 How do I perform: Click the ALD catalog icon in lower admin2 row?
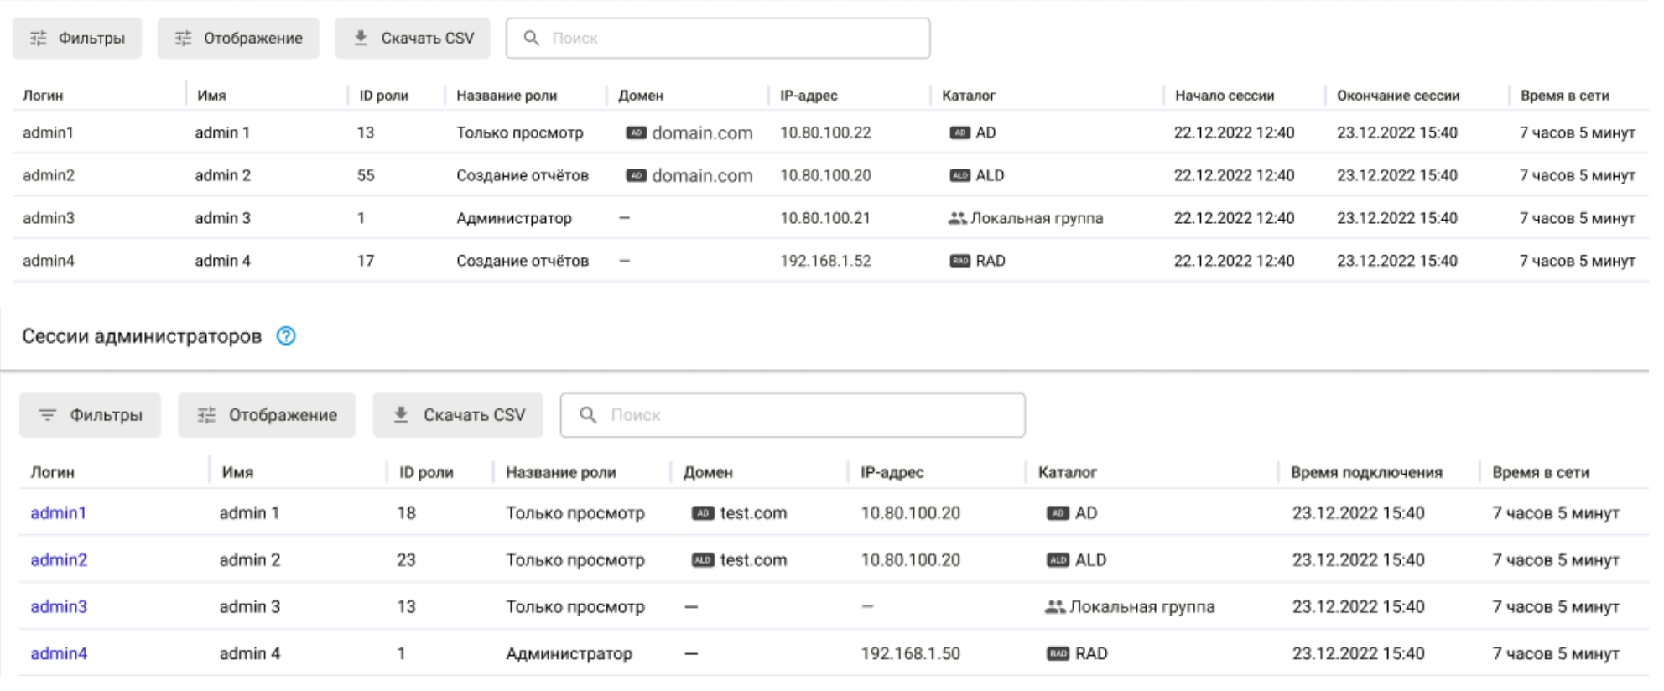1058,560
